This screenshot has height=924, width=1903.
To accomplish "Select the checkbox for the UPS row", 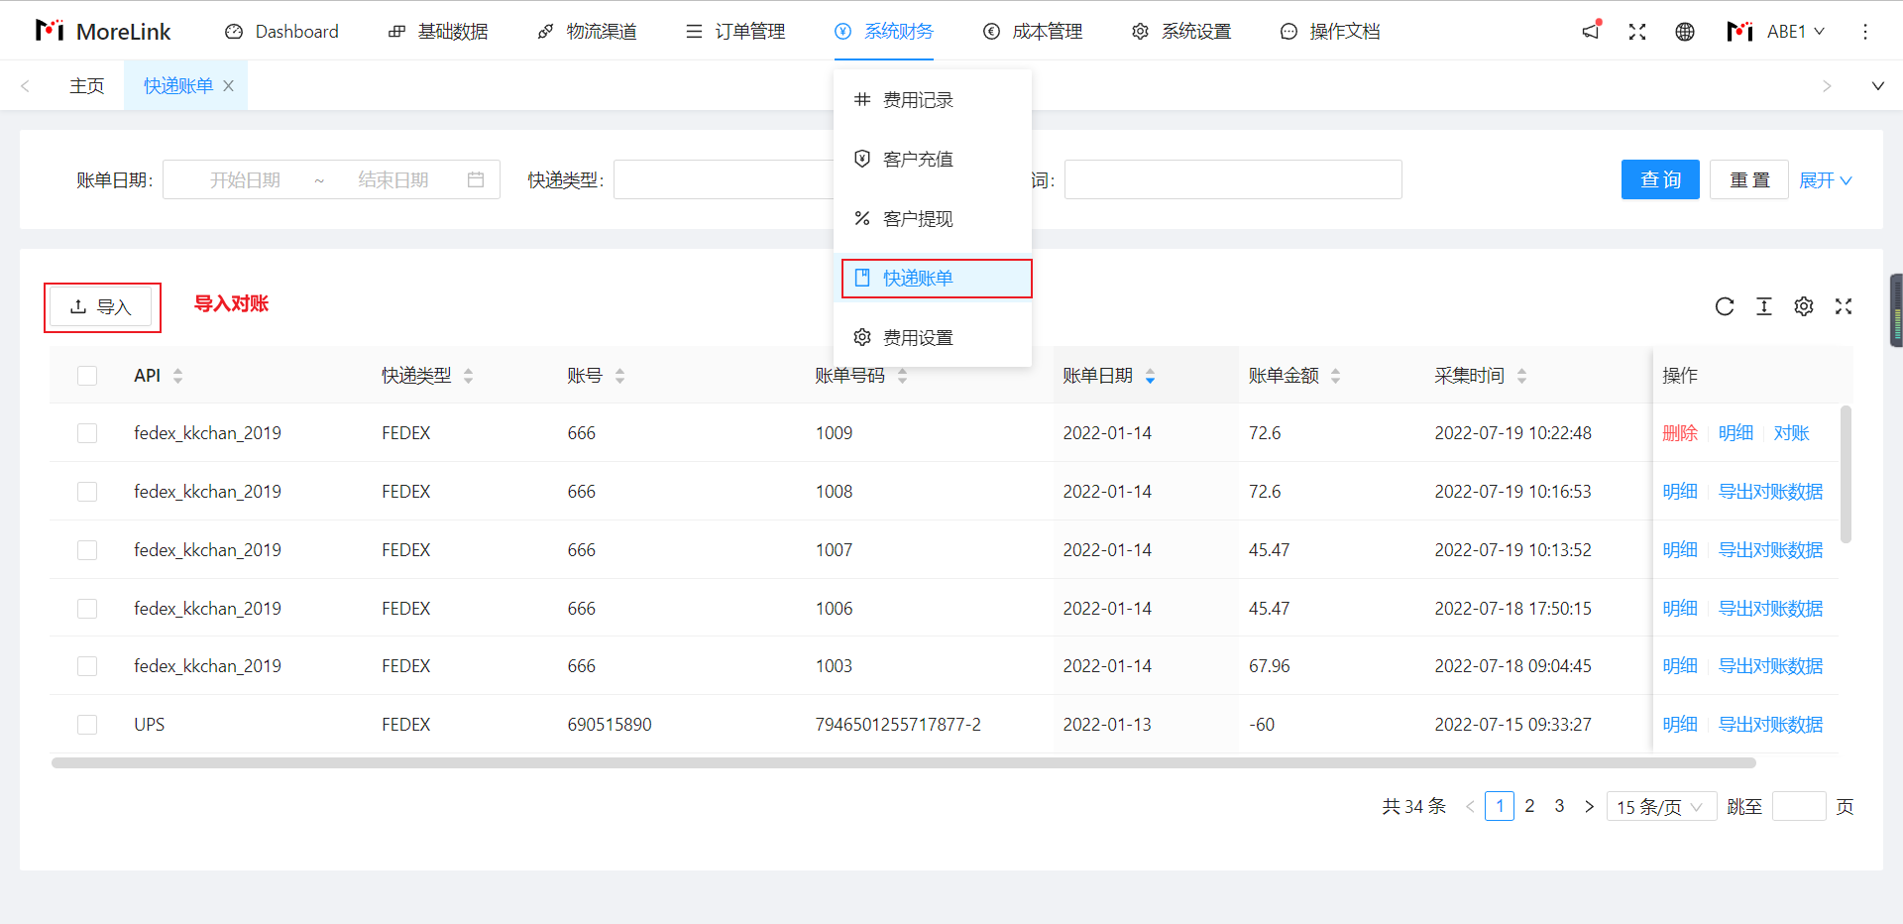I will coord(87,725).
